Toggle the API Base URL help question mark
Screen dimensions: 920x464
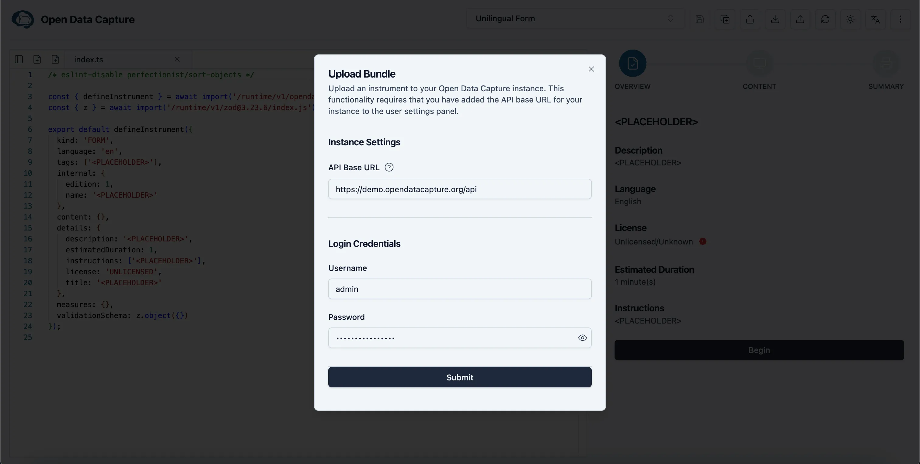tap(389, 167)
